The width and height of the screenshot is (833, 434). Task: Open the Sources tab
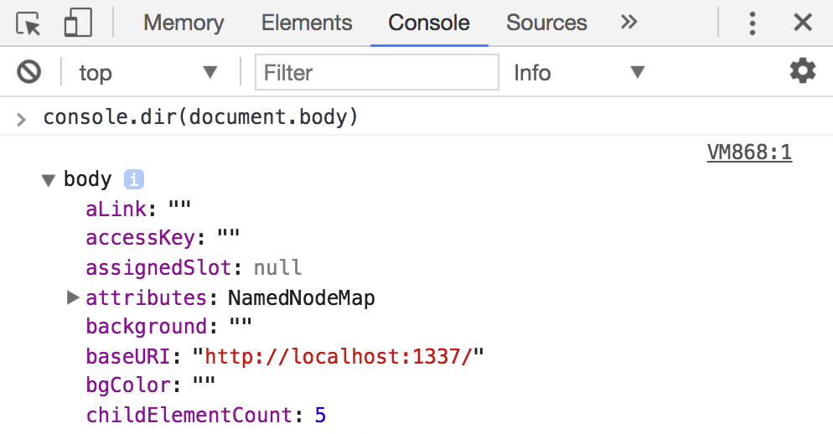[546, 23]
